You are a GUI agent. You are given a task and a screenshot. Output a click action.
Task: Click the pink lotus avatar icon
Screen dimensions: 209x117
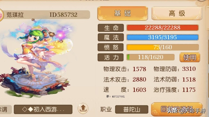(x=1, y=15)
